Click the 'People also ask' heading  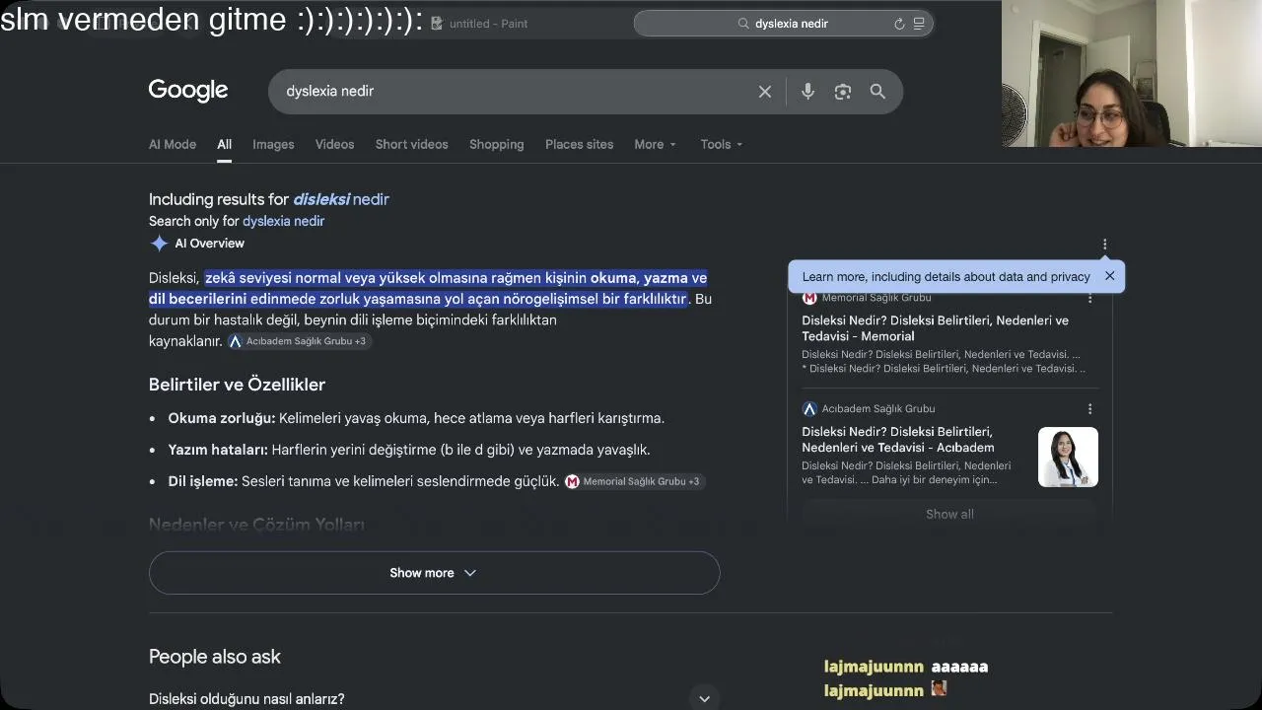click(215, 657)
